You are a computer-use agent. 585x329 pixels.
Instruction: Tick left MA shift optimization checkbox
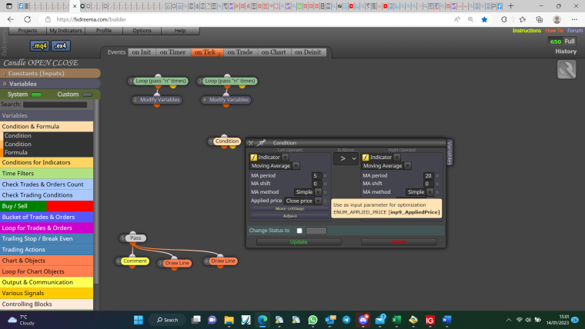point(326,184)
